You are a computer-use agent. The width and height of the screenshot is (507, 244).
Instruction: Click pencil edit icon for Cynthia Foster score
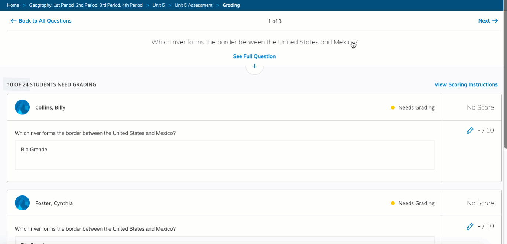pyautogui.click(x=470, y=226)
